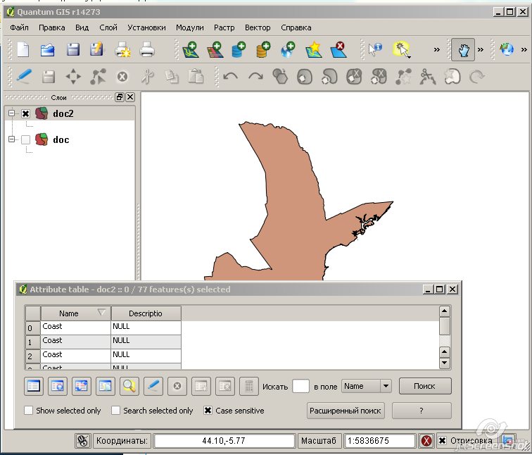Click attribute table scrollbar down arrow
Image resolution: width=532 pixels, height=455 pixels.
(x=445, y=363)
